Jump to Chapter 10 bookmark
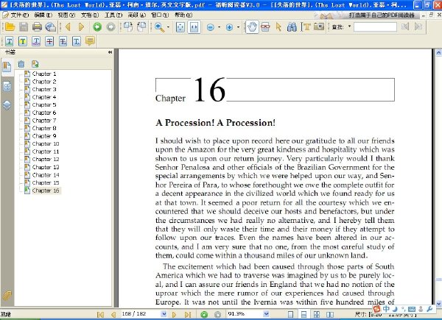Image resolution: width=442 pixels, height=320 pixels. 46,143
